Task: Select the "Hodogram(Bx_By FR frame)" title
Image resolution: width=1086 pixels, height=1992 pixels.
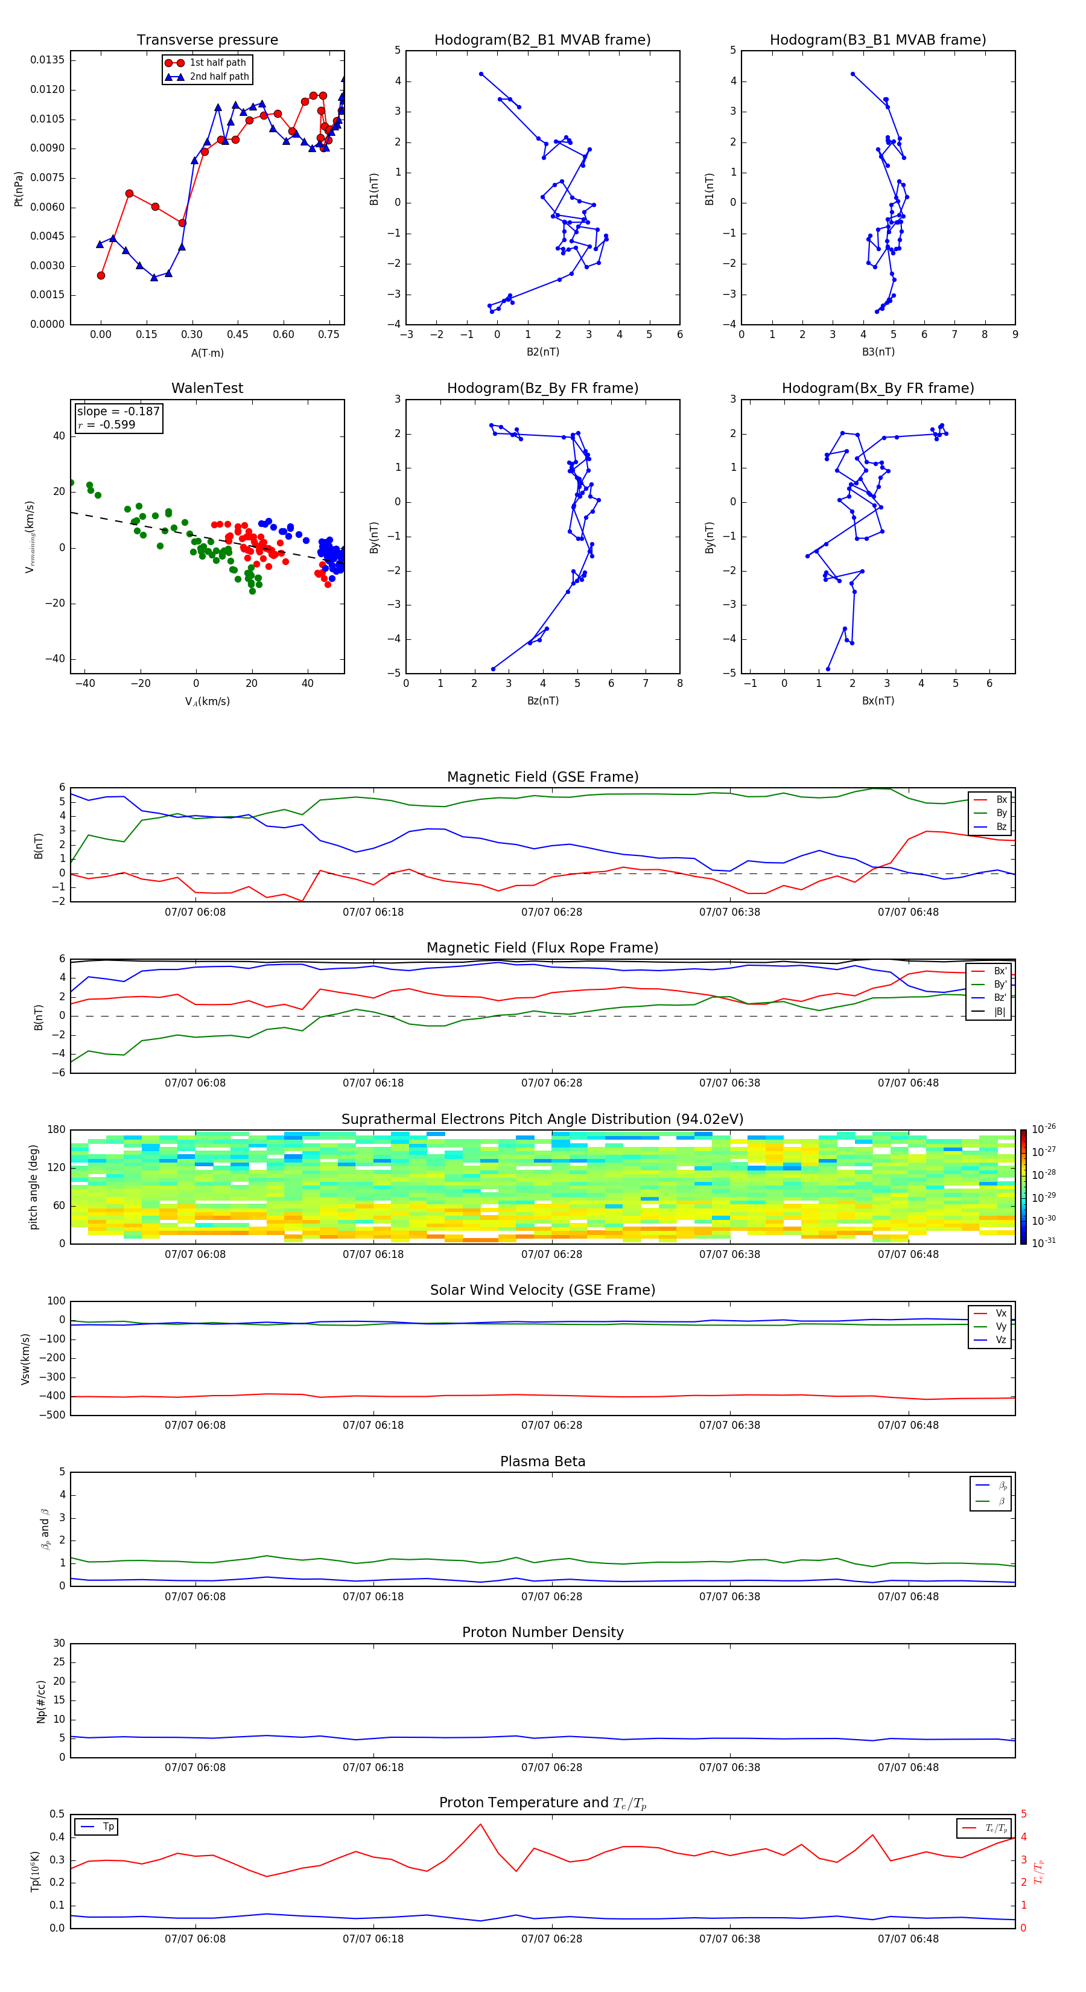Action: click(878, 388)
